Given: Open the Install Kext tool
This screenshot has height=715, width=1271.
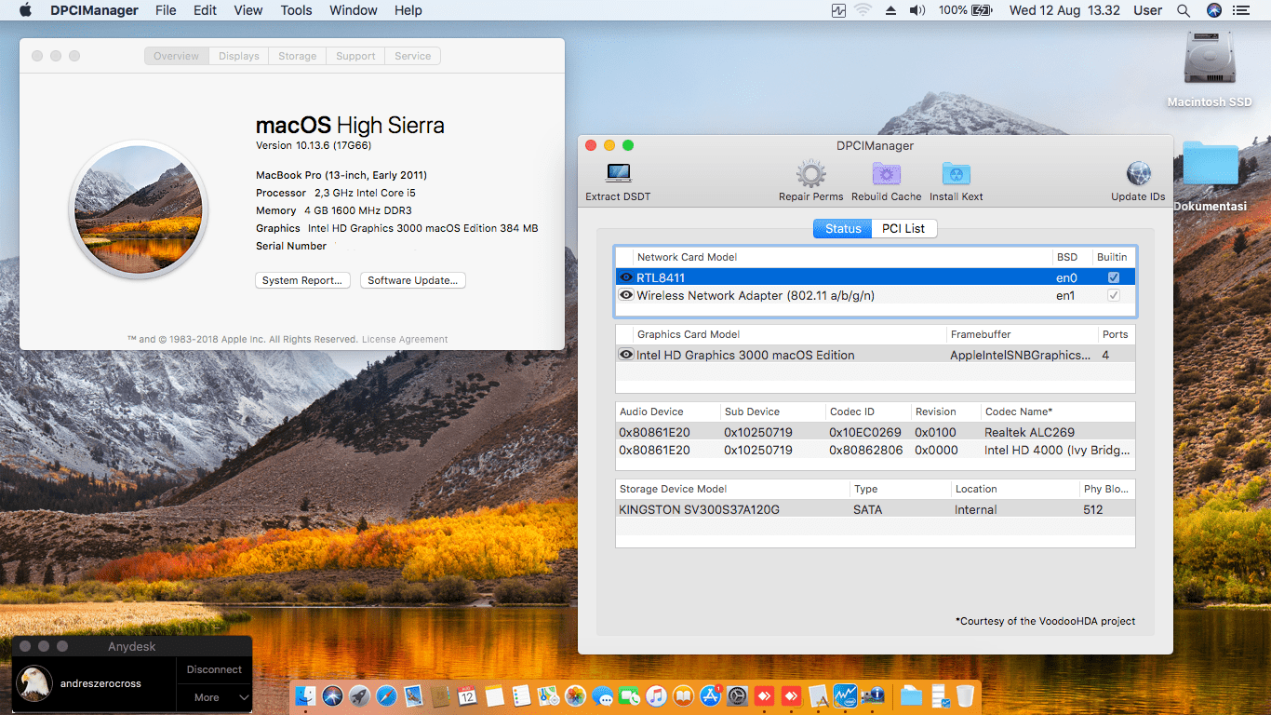Looking at the screenshot, I should [x=956, y=174].
